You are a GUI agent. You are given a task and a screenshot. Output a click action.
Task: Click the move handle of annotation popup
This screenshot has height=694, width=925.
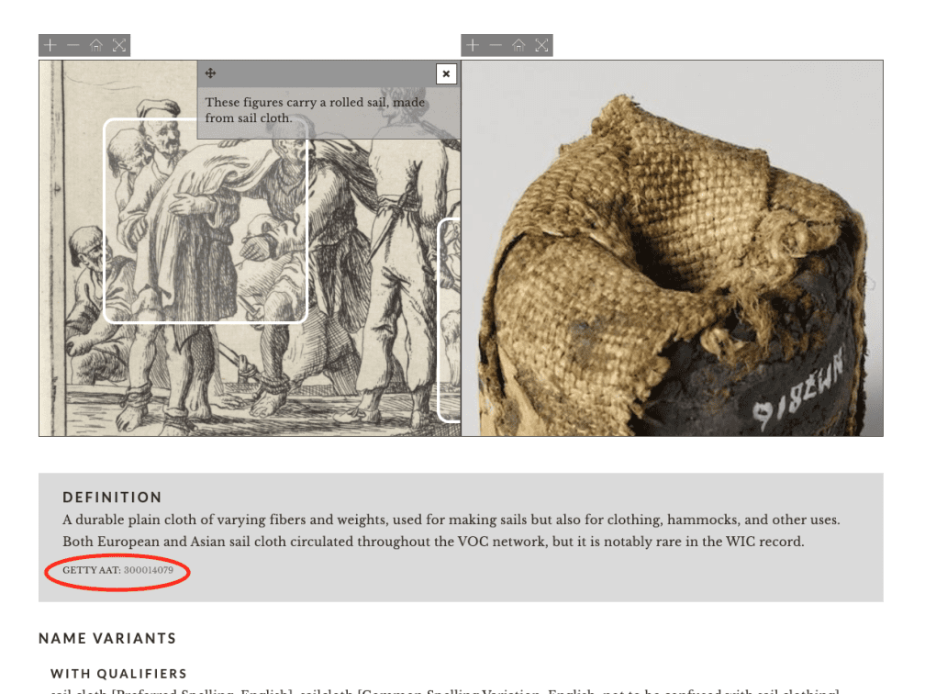[x=211, y=73]
